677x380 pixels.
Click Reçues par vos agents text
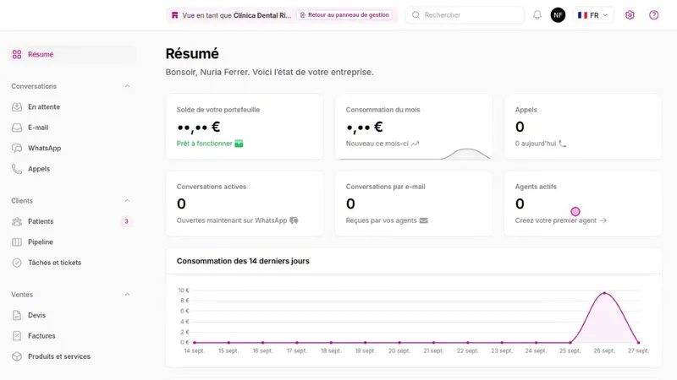tap(382, 220)
